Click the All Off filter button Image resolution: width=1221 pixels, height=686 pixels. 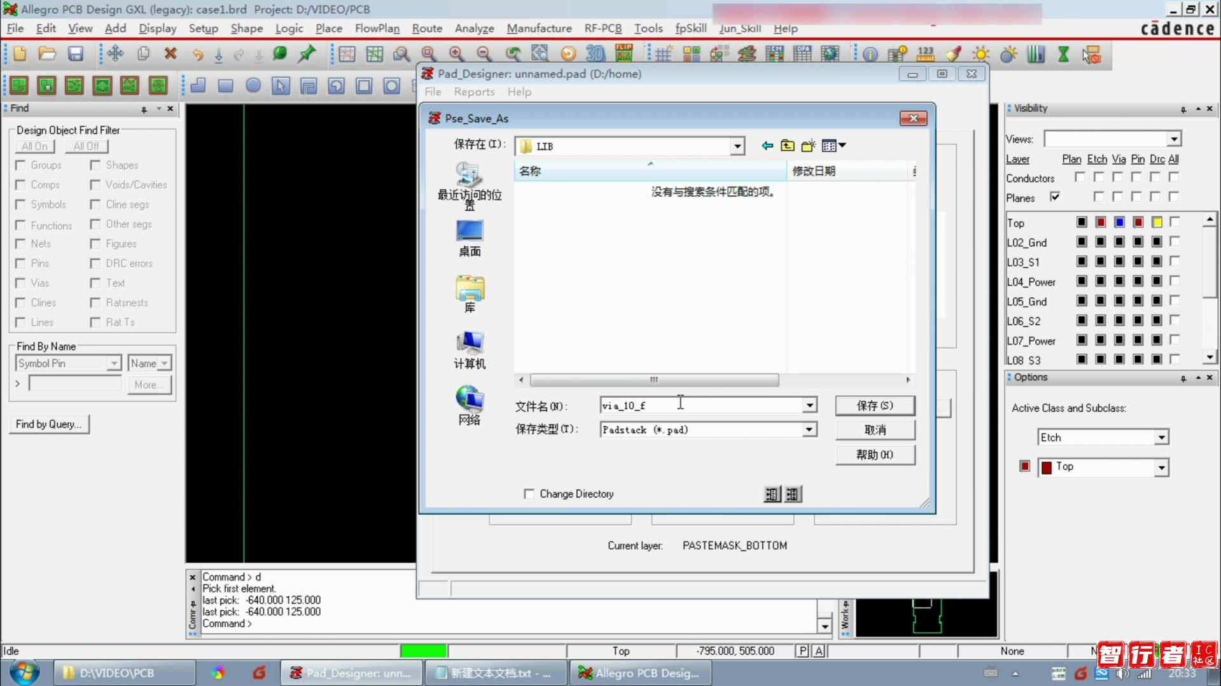point(87,146)
